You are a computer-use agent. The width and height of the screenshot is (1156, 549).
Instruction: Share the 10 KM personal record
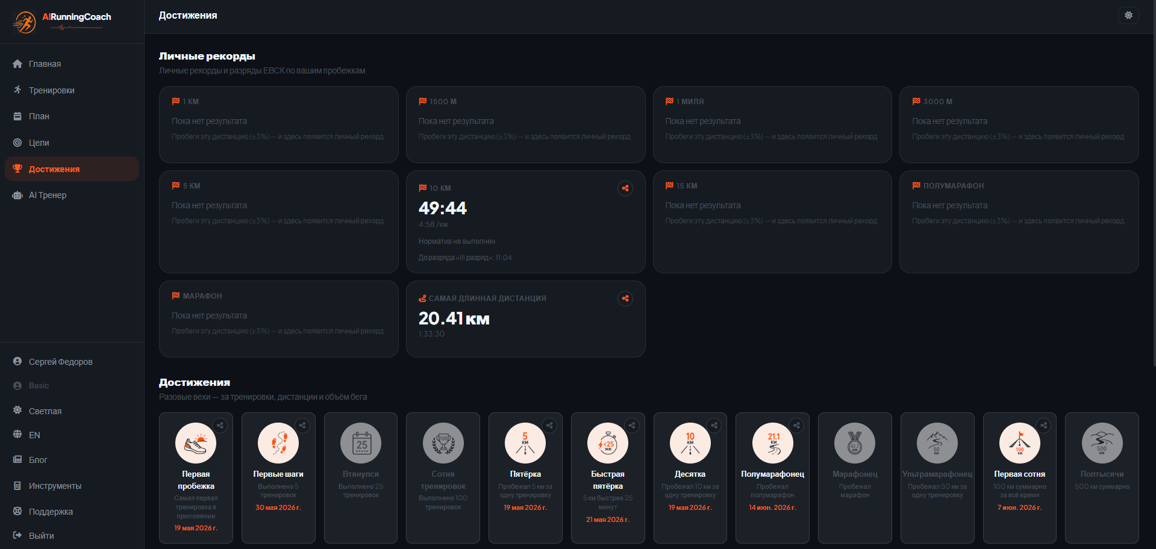(x=625, y=188)
